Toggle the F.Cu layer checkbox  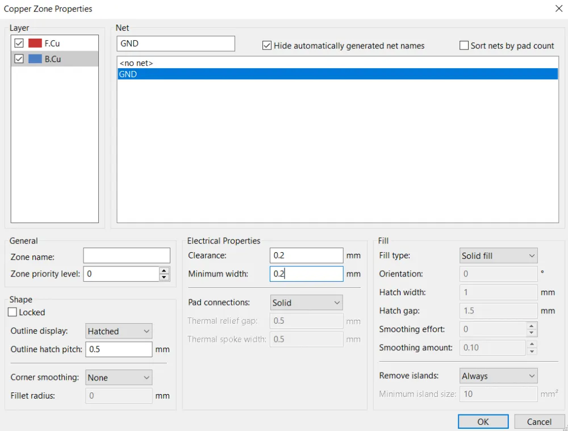point(19,43)
